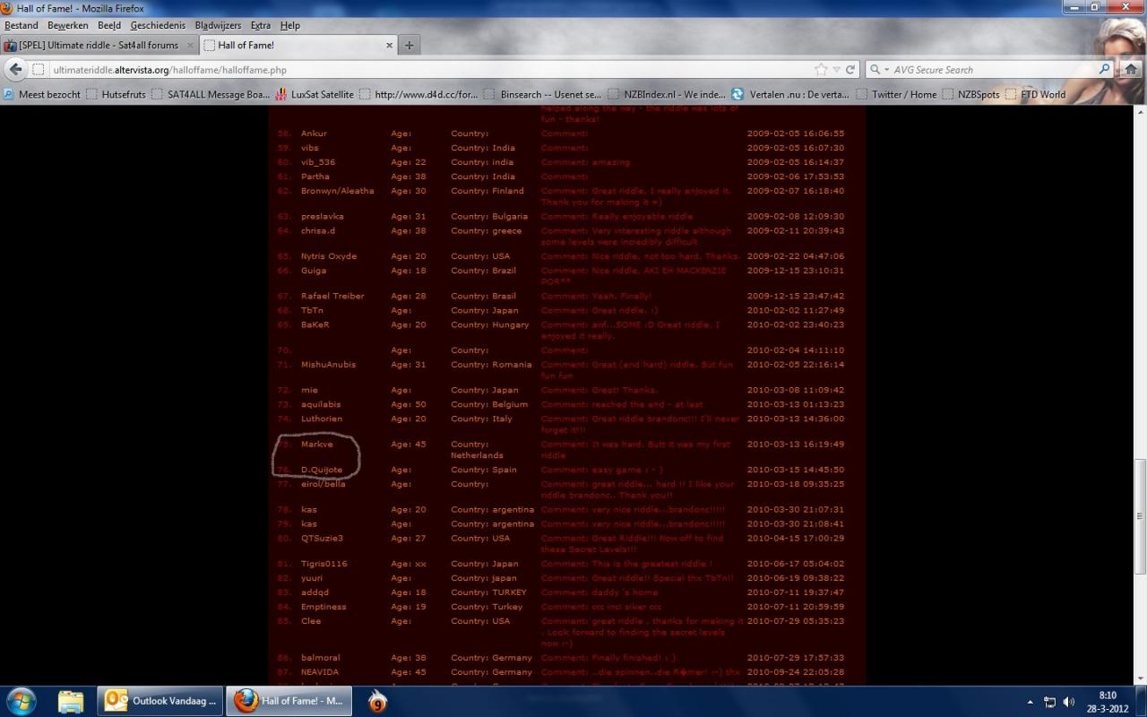Reload the page with the refresh icon

point(849,69)
